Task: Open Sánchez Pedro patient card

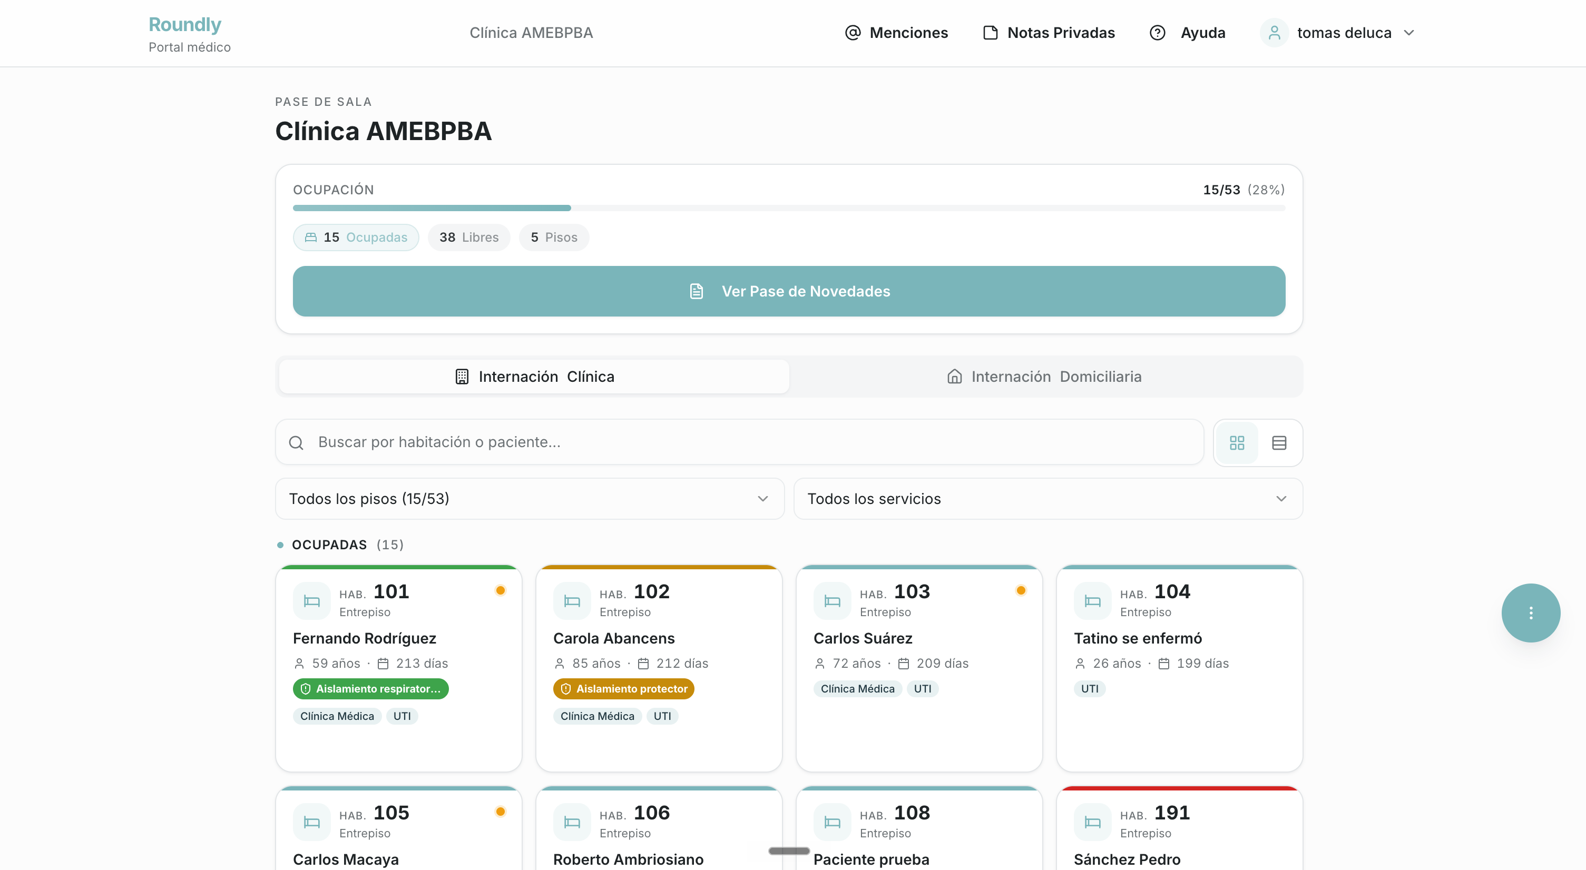Action: pyautogui.click(x=1180, y=828)
